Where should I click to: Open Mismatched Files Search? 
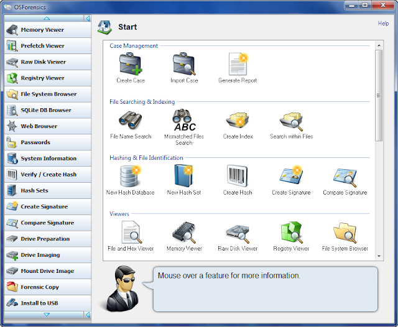(184, 127)
